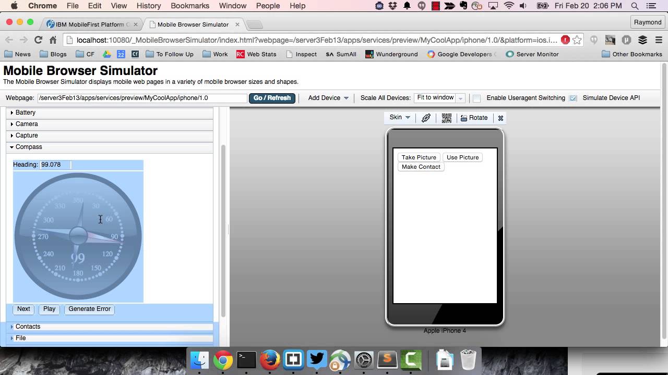Viewport: 668px width, 375px height.
Task: Click the red blocked-content icon in address bar
Action: point(565,40)
